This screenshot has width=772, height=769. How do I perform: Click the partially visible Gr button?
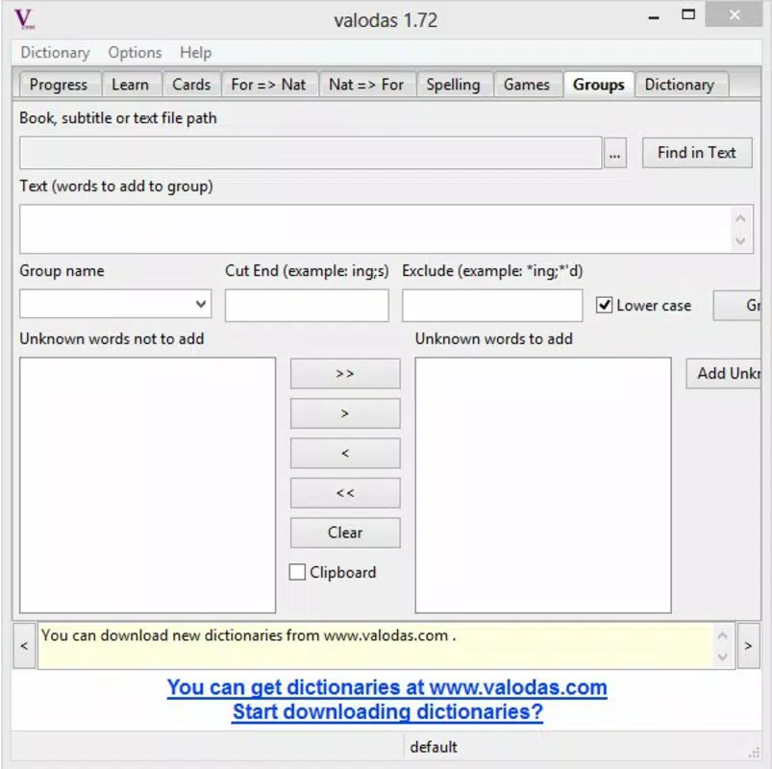[x=737, y=306]
